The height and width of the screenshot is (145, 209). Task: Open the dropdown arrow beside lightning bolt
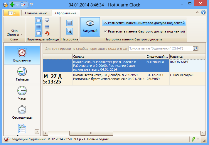(198, 139)
